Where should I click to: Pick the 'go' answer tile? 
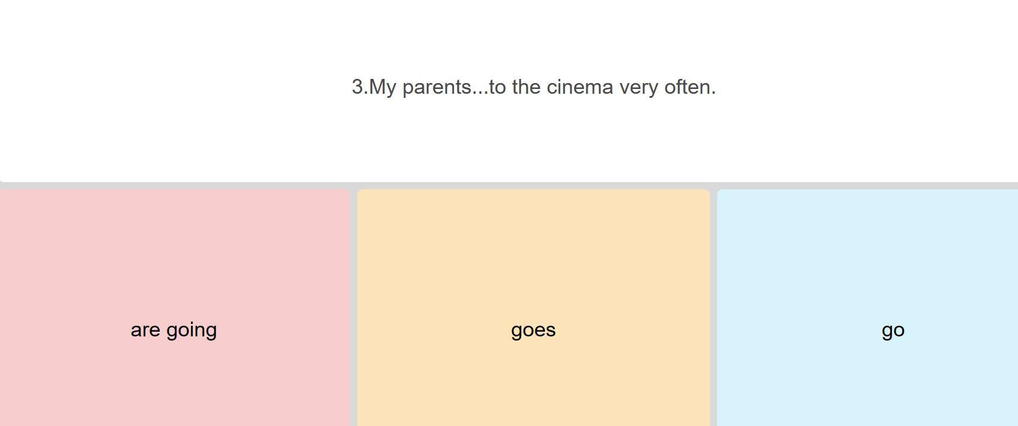coord(867,307)
